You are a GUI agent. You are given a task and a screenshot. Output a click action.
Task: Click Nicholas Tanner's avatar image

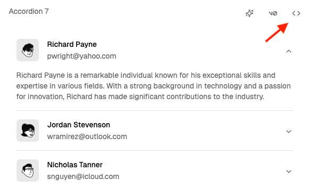tap(28, 170)
